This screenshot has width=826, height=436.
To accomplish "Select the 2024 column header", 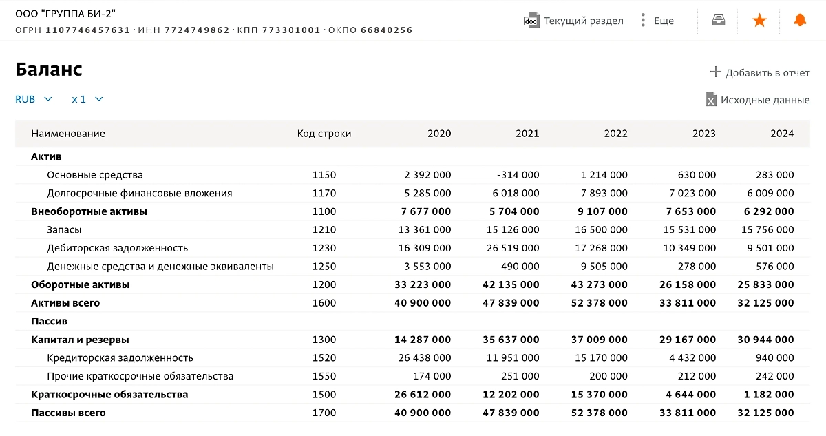I will (782, 133).
